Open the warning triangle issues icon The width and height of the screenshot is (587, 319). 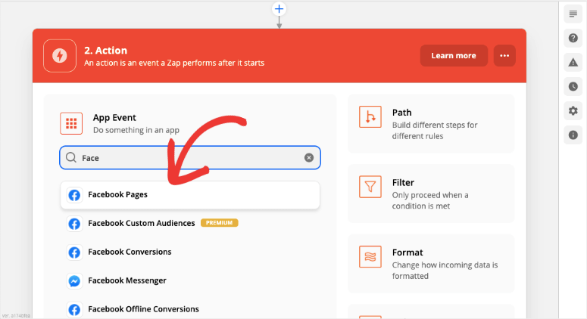click(x=573, y=63)
